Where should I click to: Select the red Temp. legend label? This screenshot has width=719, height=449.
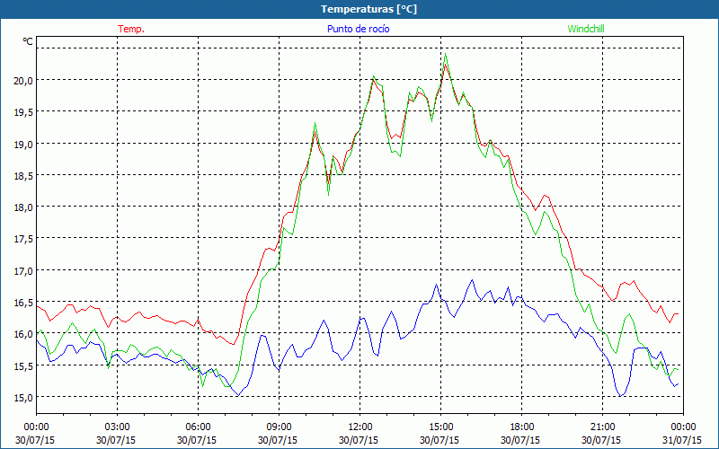pyautogui.click(x=131, y=29)
